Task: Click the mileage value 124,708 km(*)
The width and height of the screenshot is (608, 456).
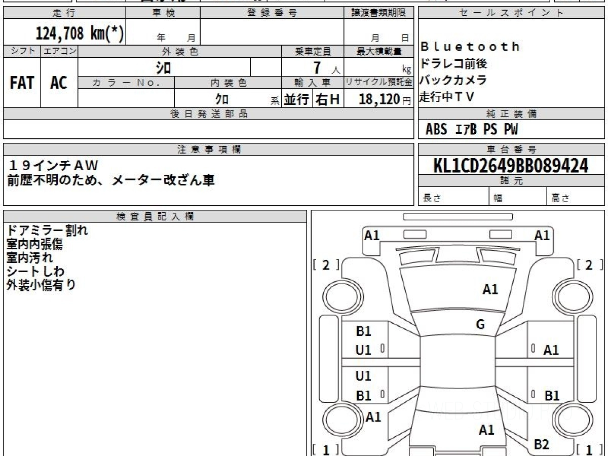Action: 80,33
